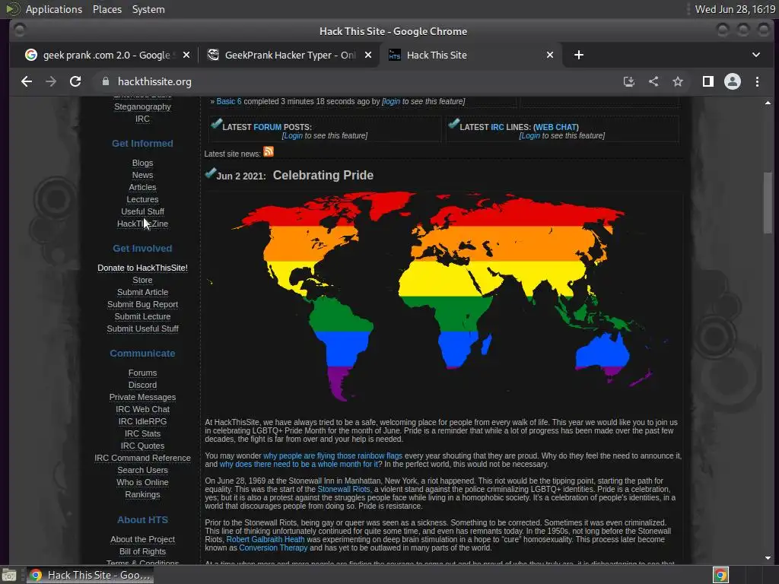Open the Steganography link in sidebar

[x=142, y=106]
